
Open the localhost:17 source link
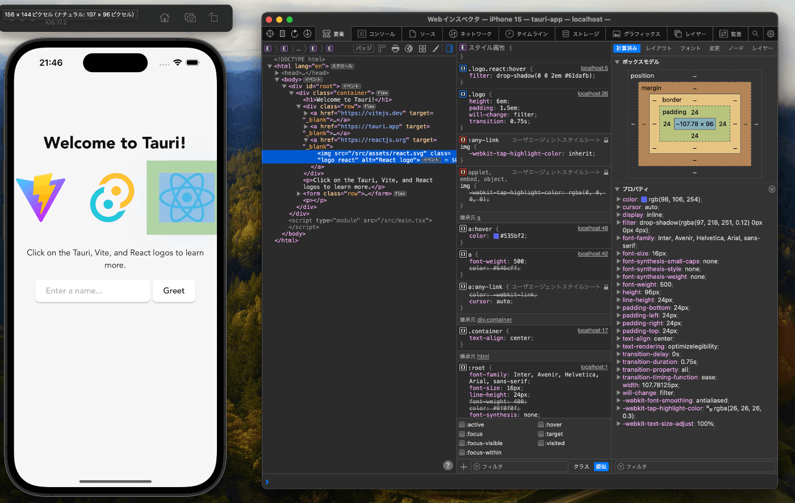[x=593, y=330]
